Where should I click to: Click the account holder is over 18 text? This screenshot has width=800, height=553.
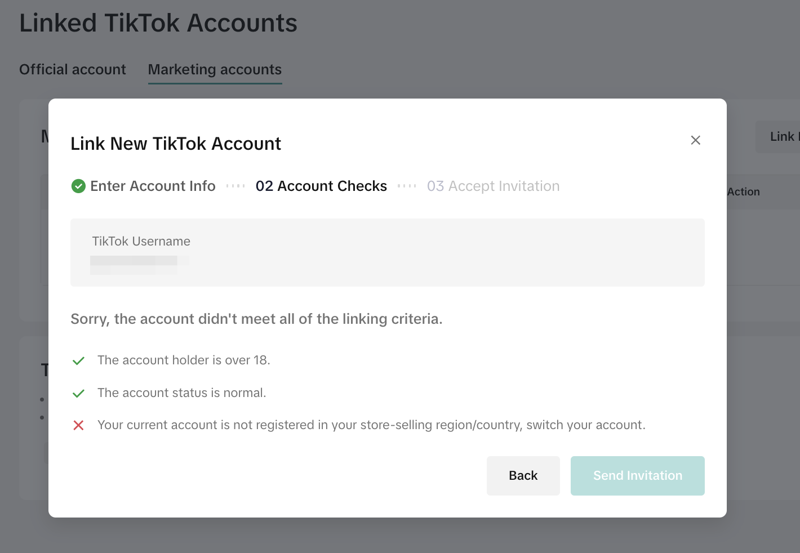click(x=184, y=360)
